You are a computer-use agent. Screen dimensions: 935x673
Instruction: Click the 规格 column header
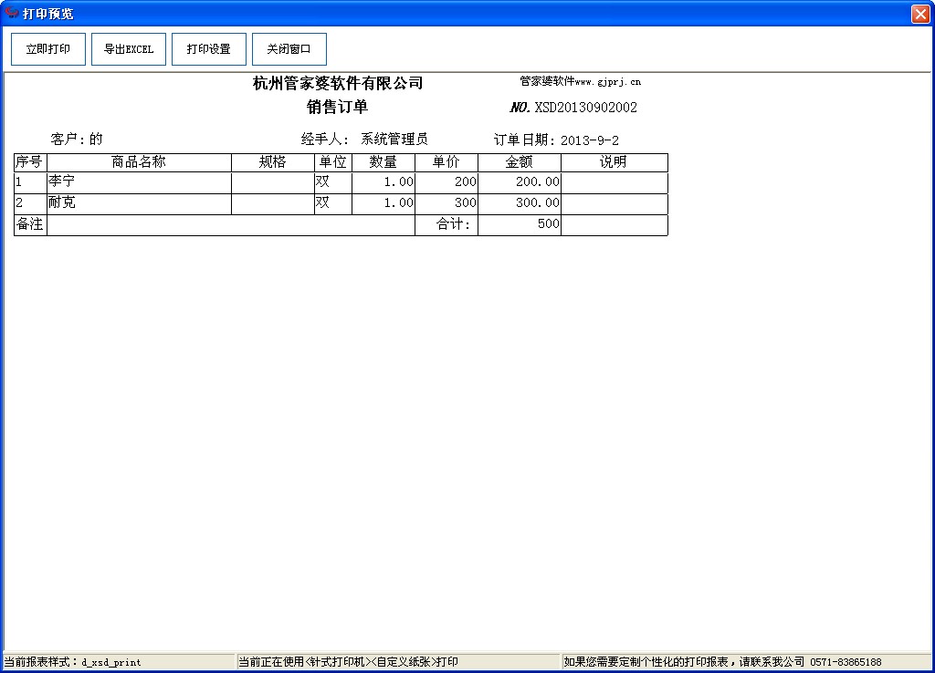[x=272, y=162]
